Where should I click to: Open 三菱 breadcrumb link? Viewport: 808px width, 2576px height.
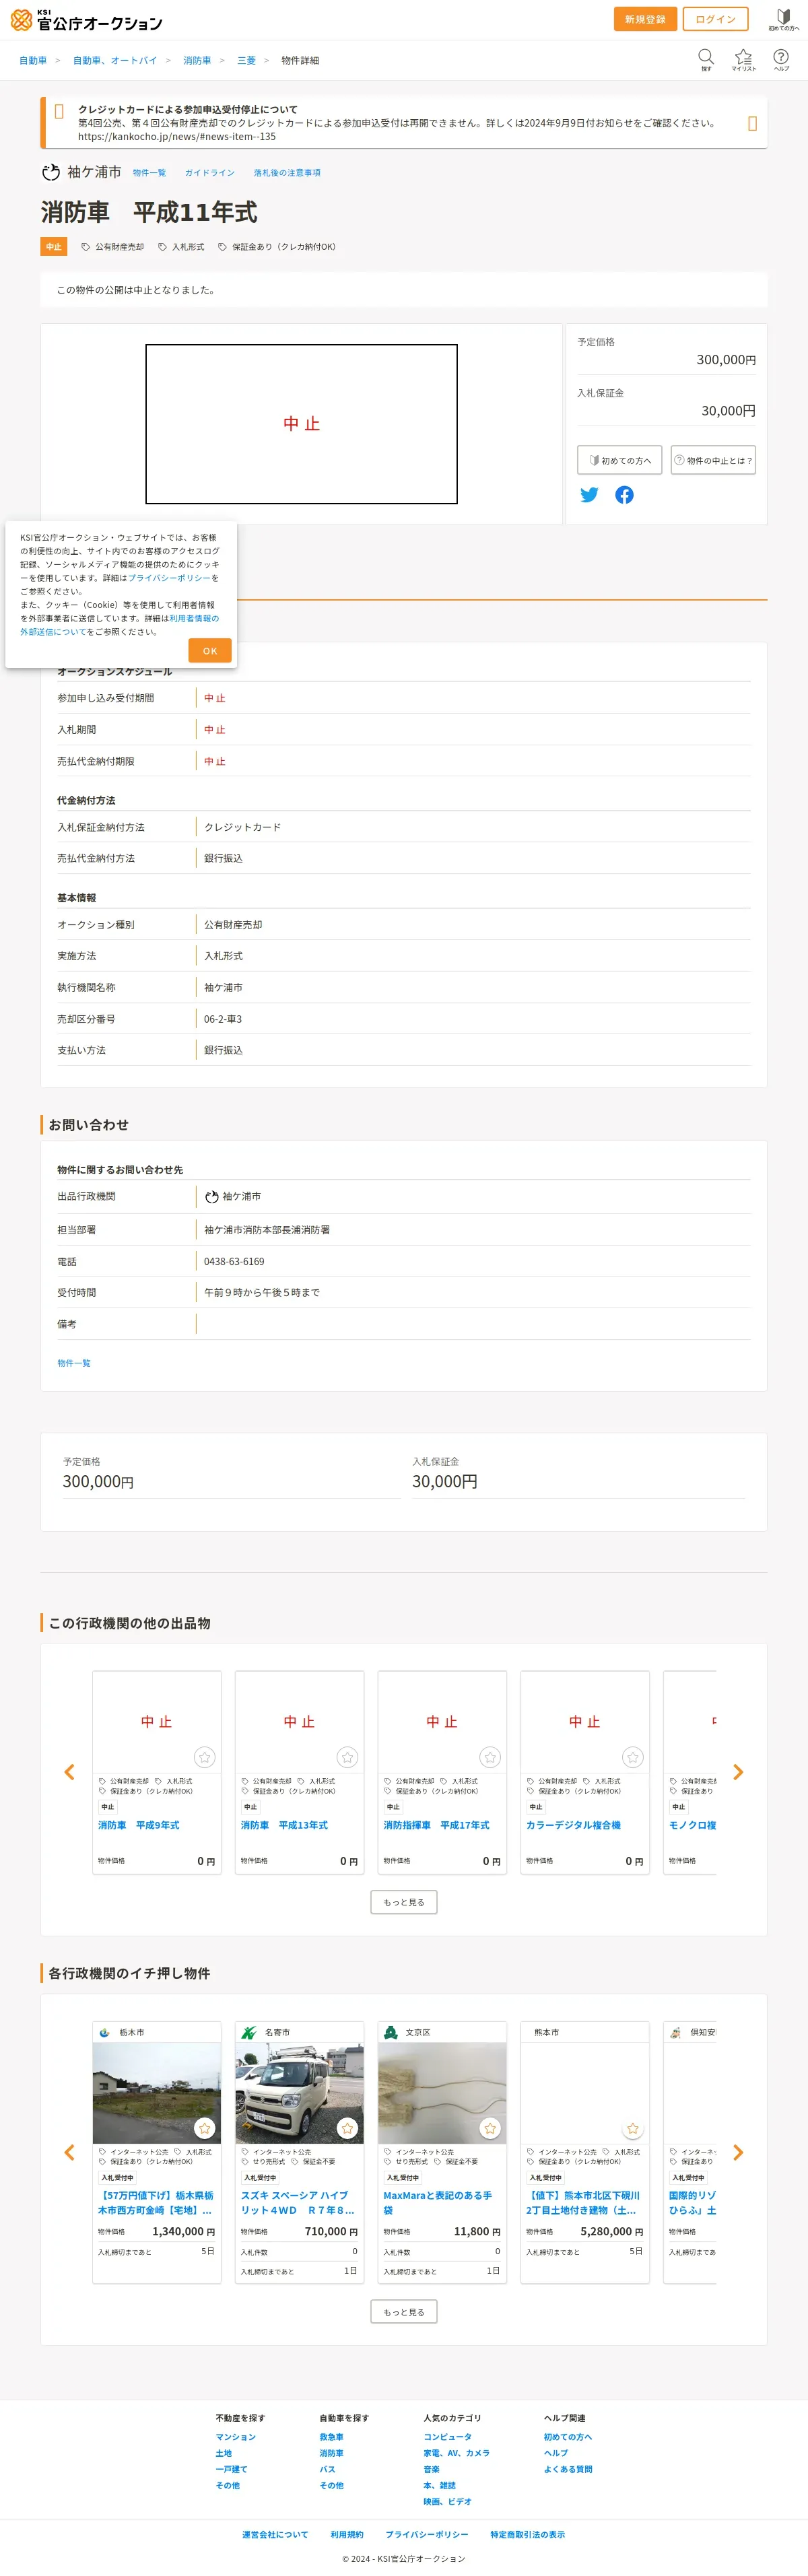coord(246,61)
